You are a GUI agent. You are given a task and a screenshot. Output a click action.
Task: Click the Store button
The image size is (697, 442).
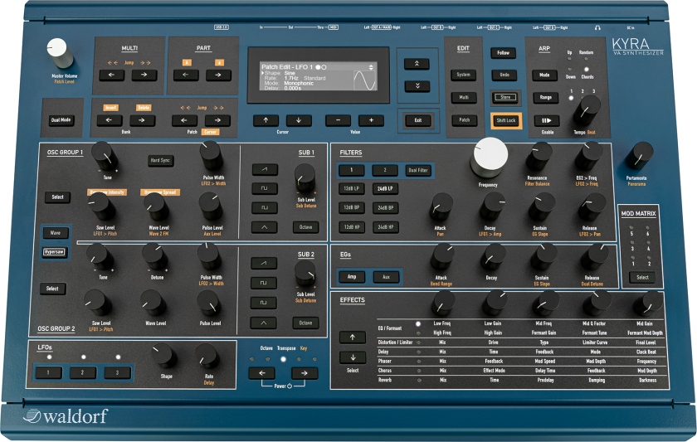(x=505, y=97)
